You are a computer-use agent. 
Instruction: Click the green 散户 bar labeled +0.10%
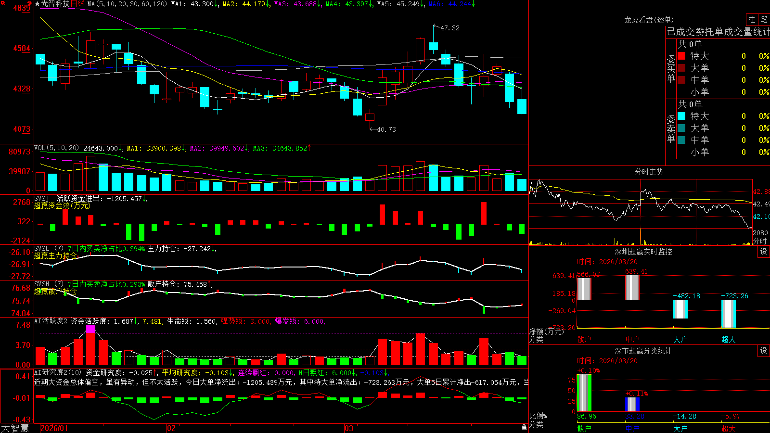click(x=584, y=393)
